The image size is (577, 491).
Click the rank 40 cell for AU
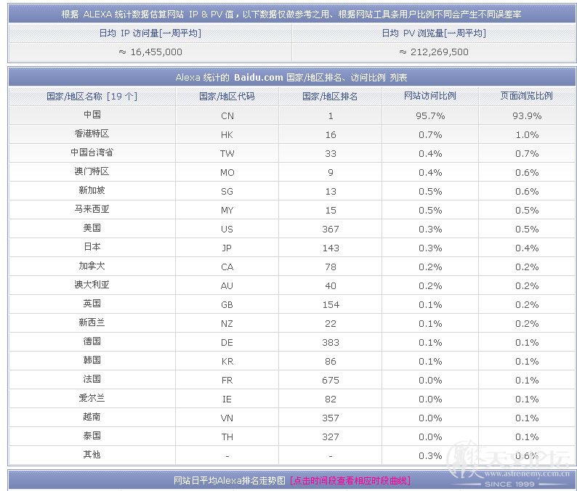(x=331, y=285)
